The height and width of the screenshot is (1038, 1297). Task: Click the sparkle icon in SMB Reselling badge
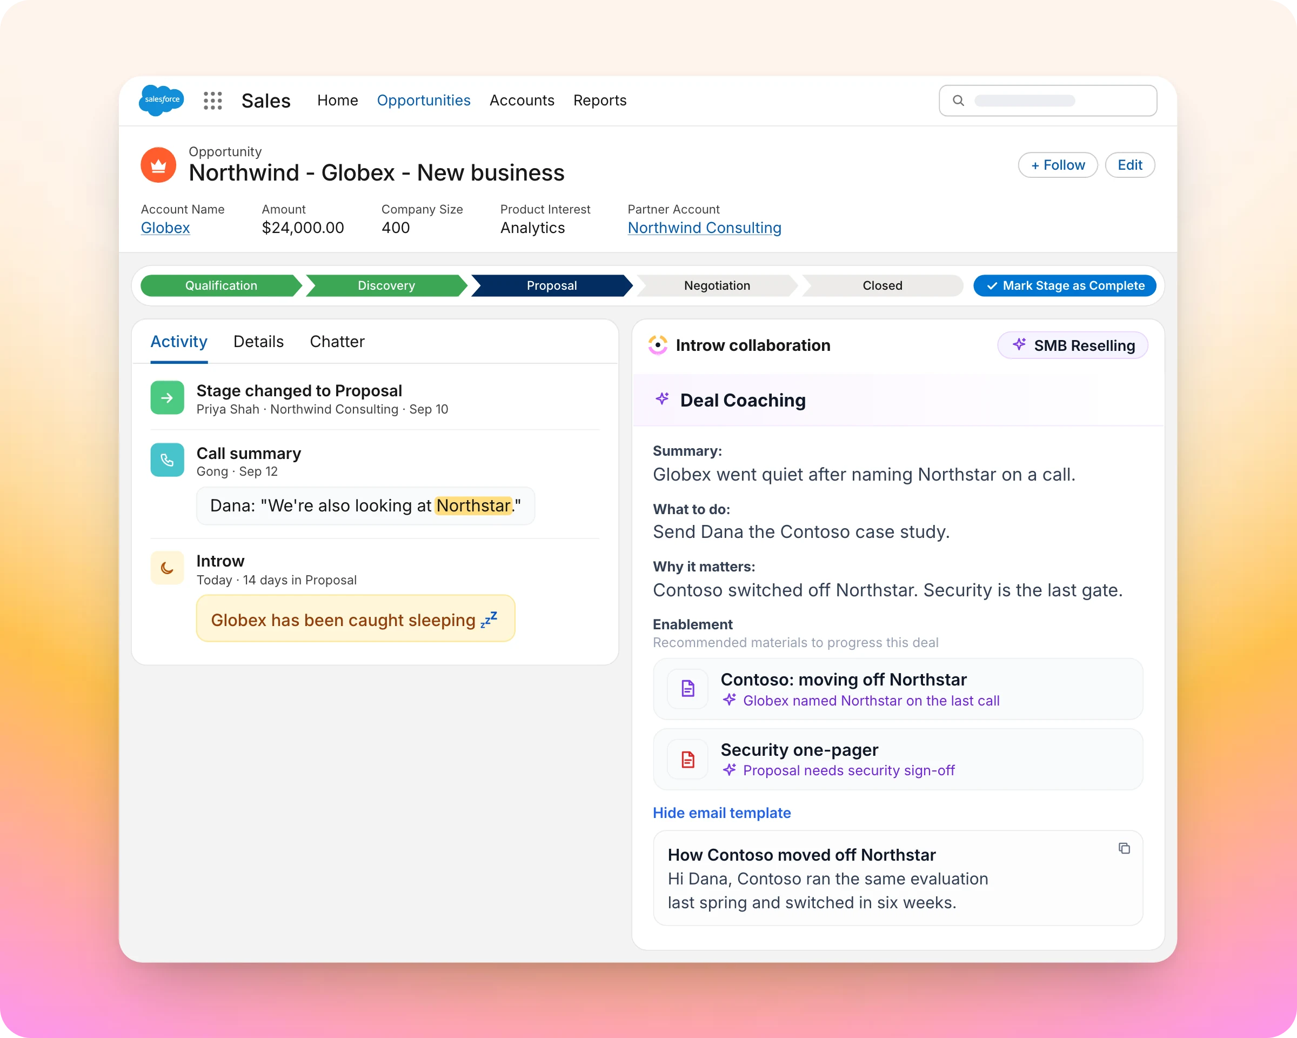tap(1019, 345)
